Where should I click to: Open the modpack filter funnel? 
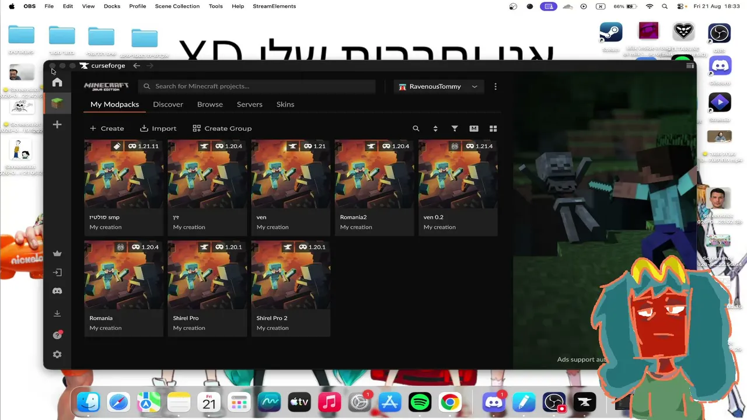[455, 128]
